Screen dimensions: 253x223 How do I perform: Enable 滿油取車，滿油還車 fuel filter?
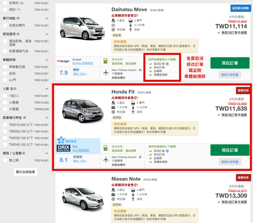tap(5, 41)
